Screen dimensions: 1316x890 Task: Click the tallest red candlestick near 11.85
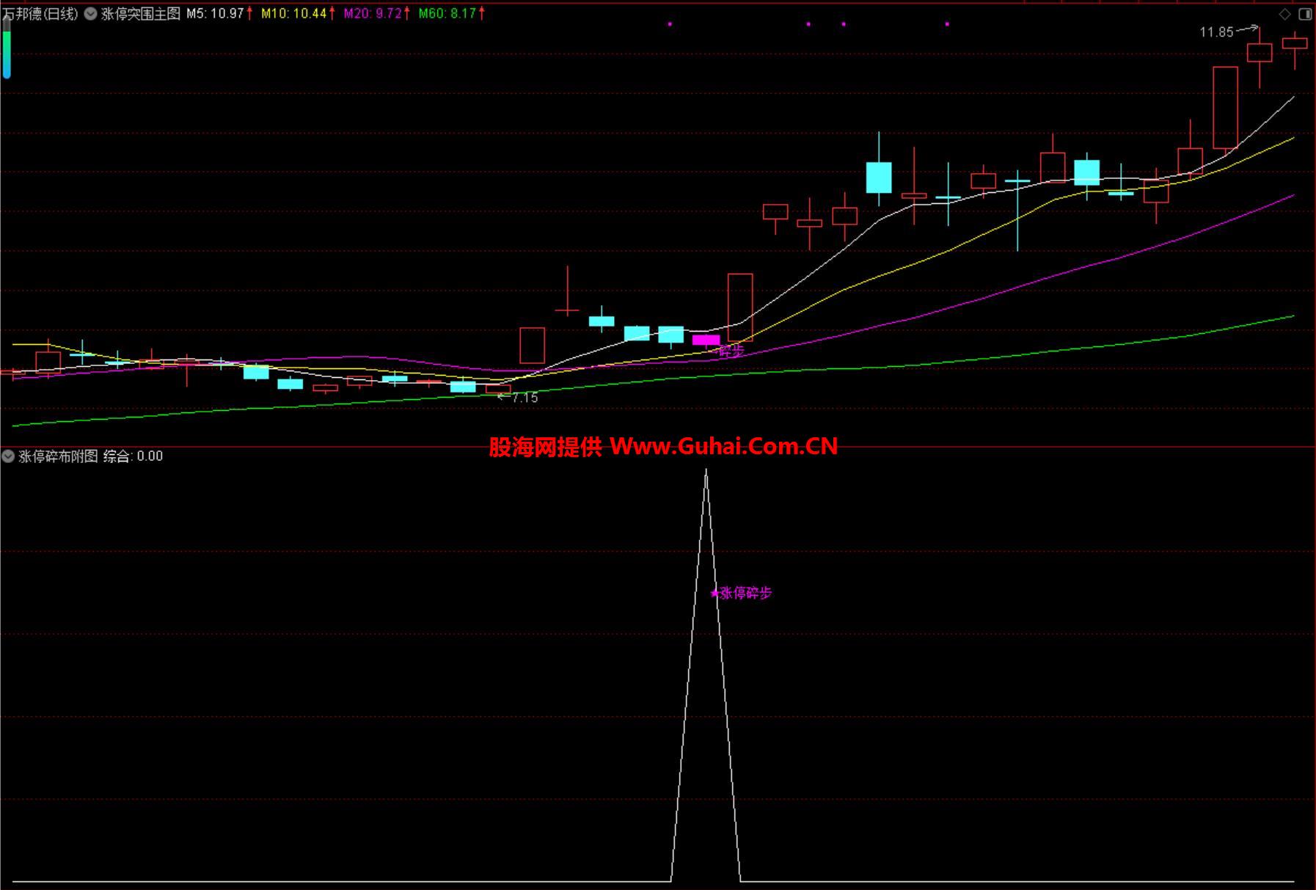pos(1225,108)
